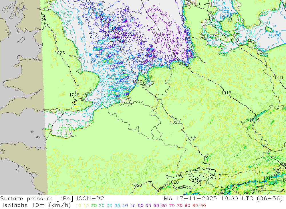The width and height of the screenshot is (286, 209).
Task: Select the 55 value in isotachs legend
Action: [148, 206]
